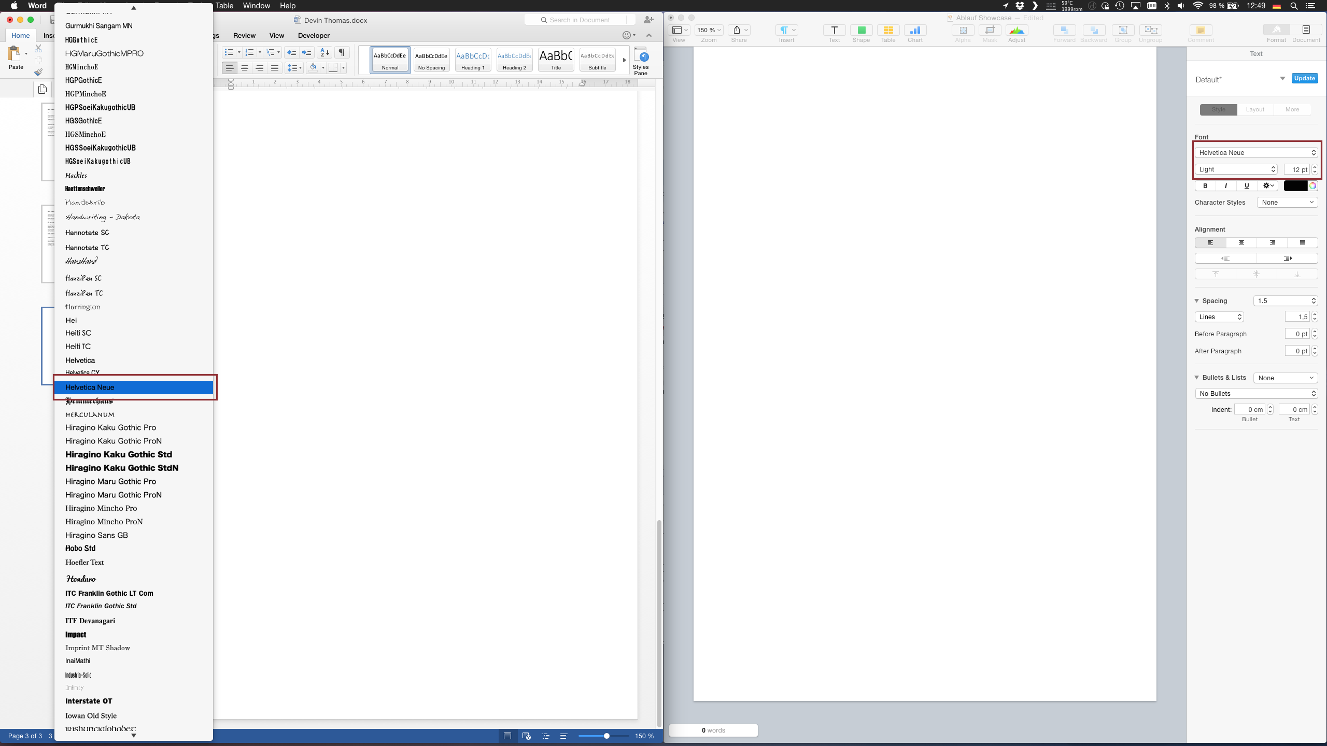Open the Helvetica Neue font dropdown in Pages
This screenshot has height=746, width=1327.
click(x=1257, y=153)
